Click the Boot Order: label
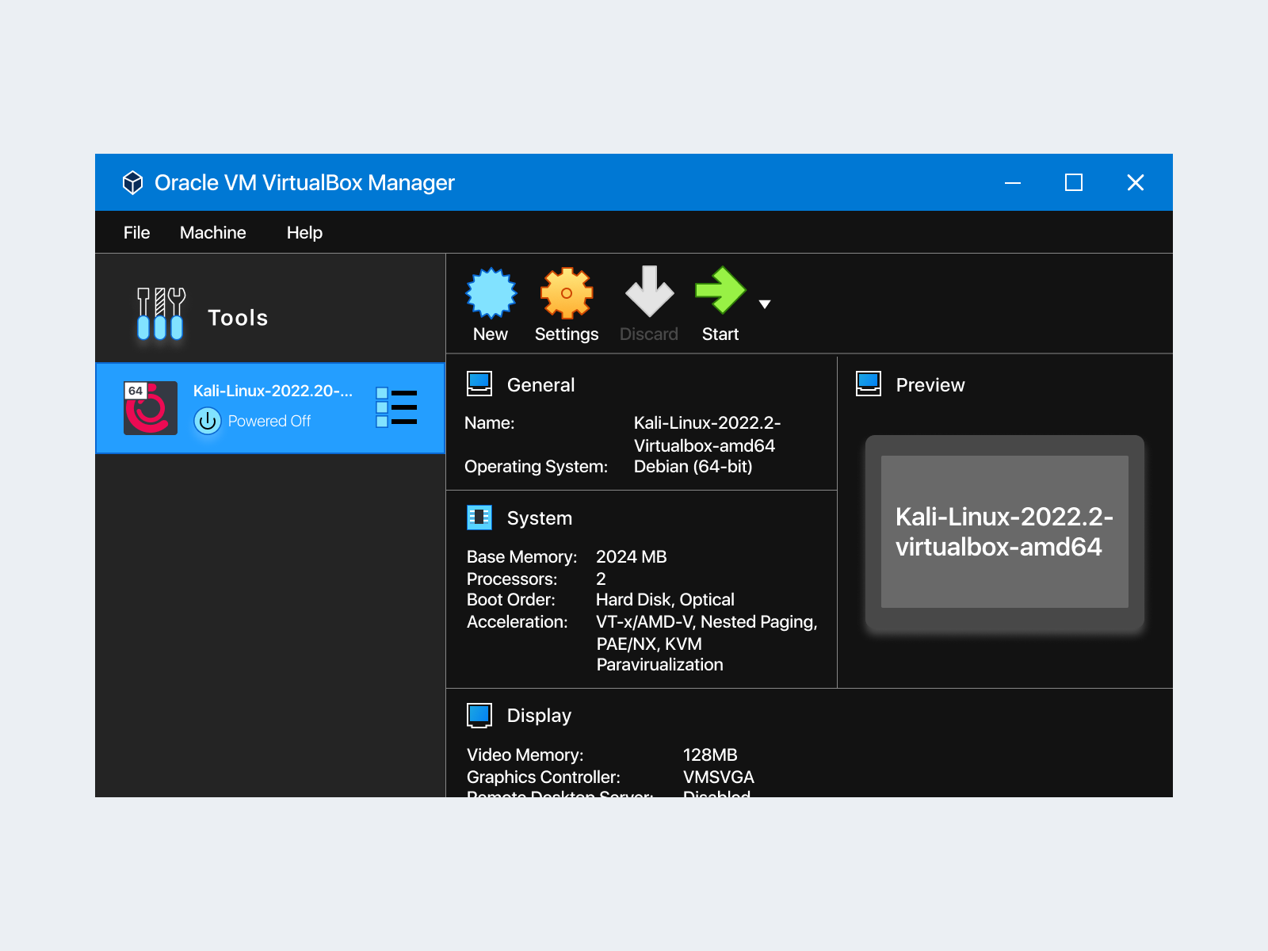 (511, 599)
